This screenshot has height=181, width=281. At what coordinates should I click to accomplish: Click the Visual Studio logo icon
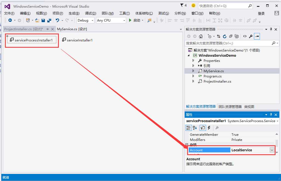click(x=7, y=7)
